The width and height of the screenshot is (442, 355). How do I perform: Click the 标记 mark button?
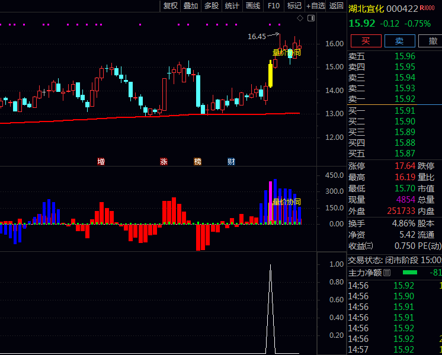click(294, 6)
